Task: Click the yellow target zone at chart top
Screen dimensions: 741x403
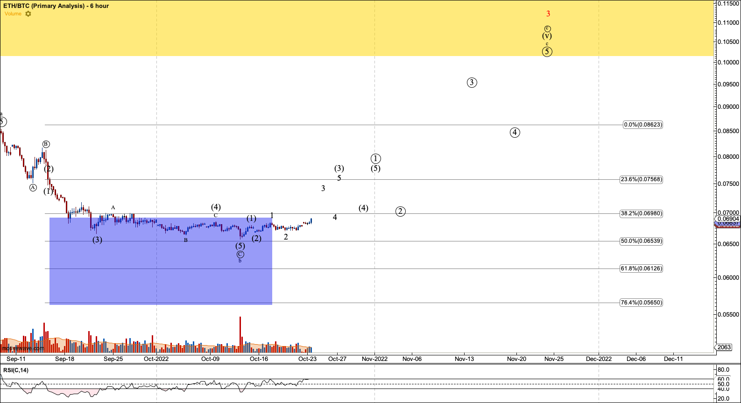Action: pyautogui.click(x=357, y=28)
